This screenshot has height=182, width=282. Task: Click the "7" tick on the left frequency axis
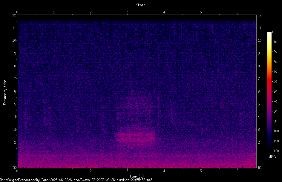15,79
